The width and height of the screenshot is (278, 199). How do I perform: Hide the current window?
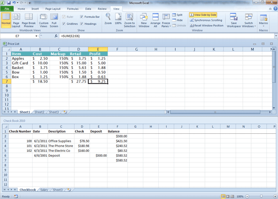tap(177, 20)
